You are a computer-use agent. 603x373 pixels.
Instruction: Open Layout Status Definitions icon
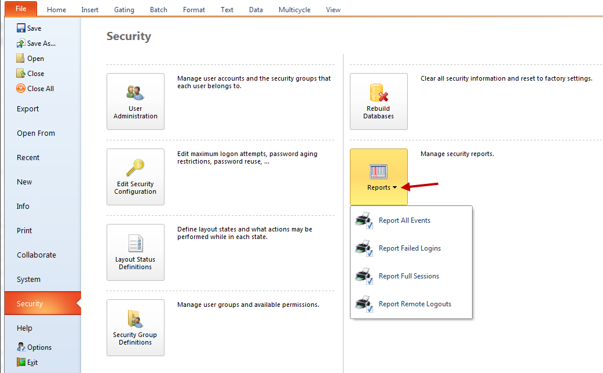click(x=135, y=244)
